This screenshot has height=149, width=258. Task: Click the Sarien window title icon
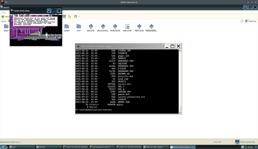(x=12, y=11)
